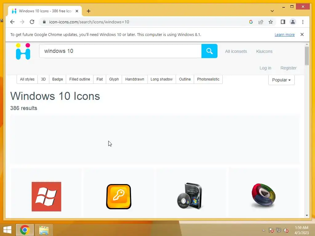Click Chrome in the taskbar
Image resolution: width=315 pixels, height=236 pixels.
click(x=25, y=230)
